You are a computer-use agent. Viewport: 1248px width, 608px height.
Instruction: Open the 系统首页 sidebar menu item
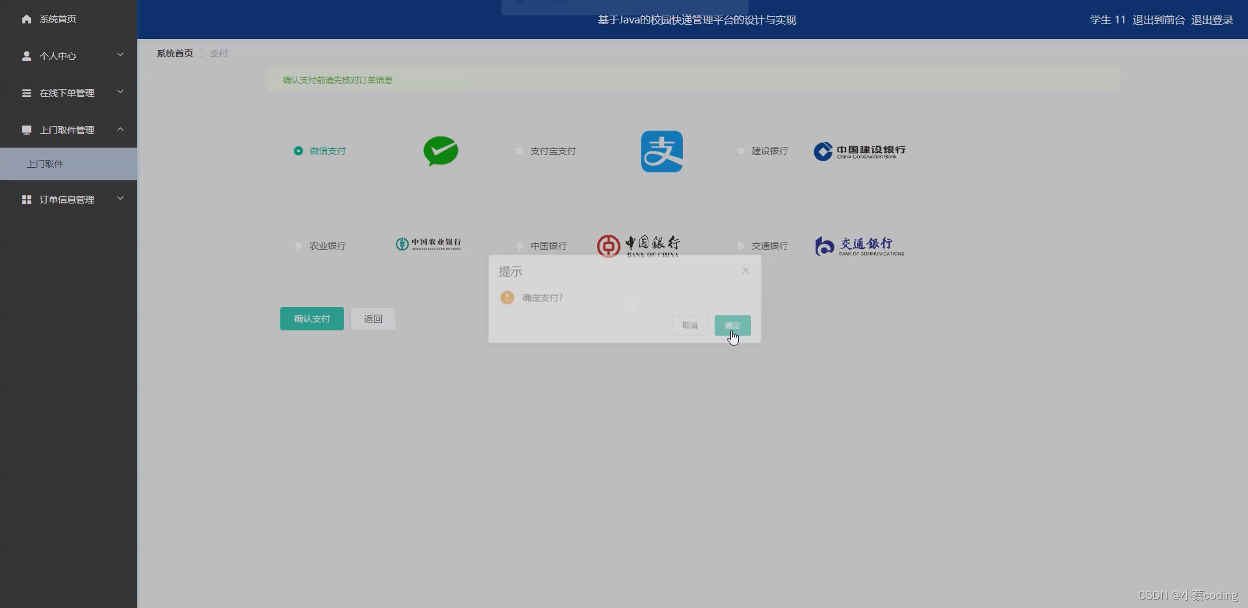point(68,19)
